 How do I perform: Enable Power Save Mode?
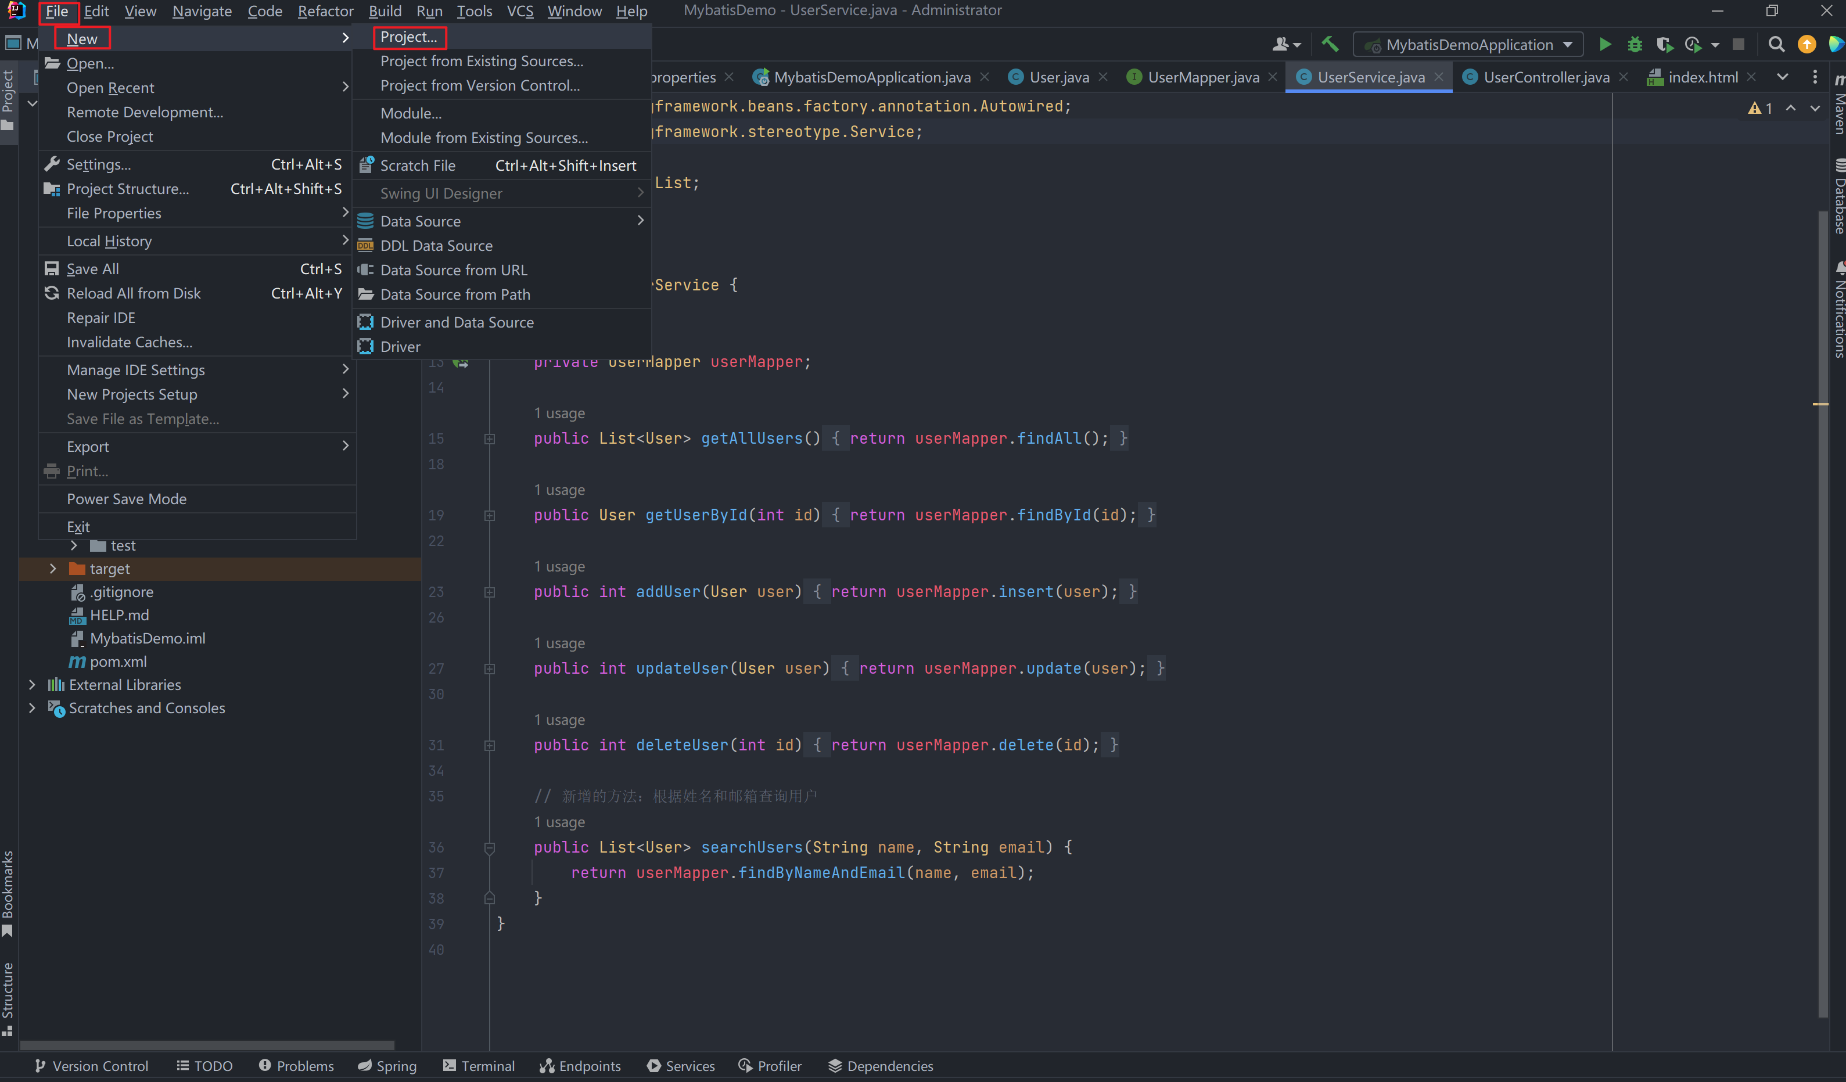(127, 498)
